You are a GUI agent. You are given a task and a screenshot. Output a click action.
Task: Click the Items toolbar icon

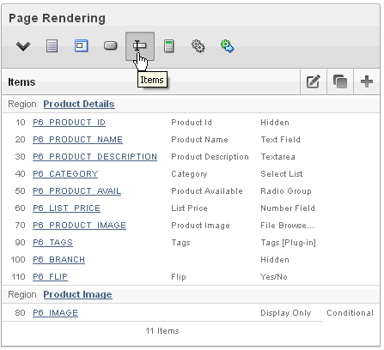pos(140,46)
